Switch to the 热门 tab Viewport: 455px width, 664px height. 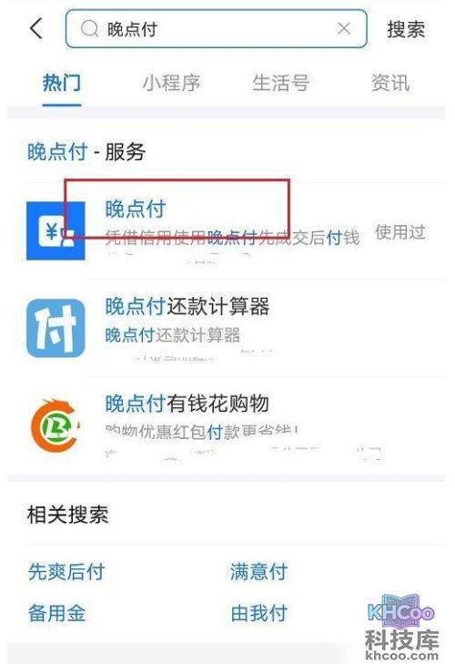point(61,82)
